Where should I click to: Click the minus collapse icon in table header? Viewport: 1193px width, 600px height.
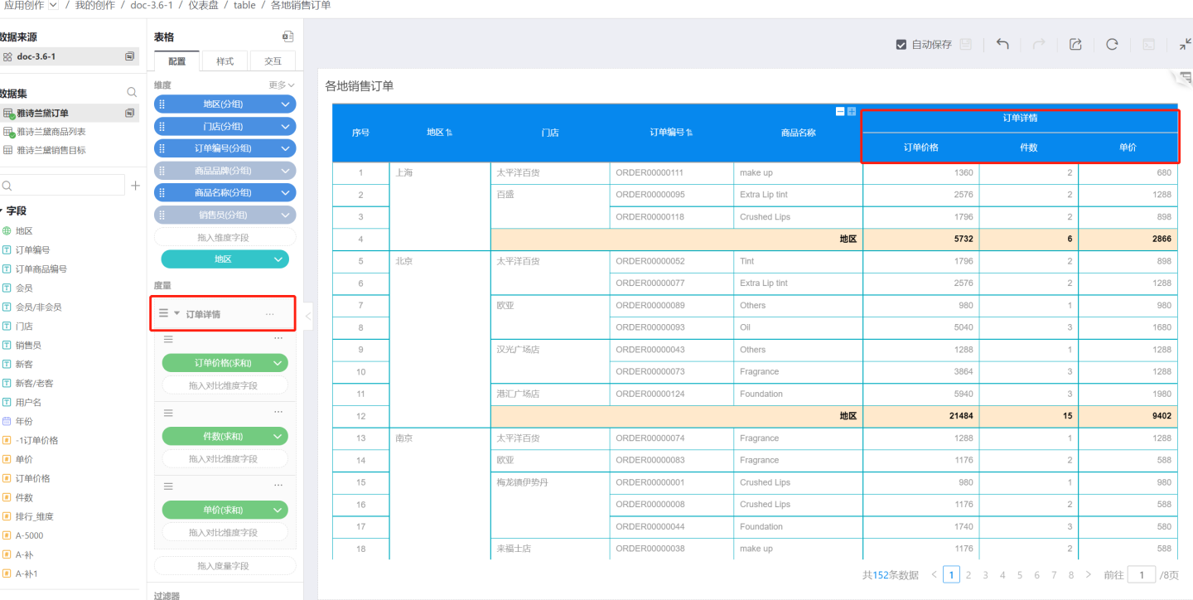(840, 111)
